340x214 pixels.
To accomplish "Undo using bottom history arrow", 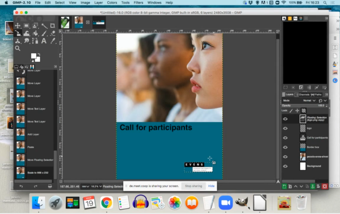I will 21,186.
